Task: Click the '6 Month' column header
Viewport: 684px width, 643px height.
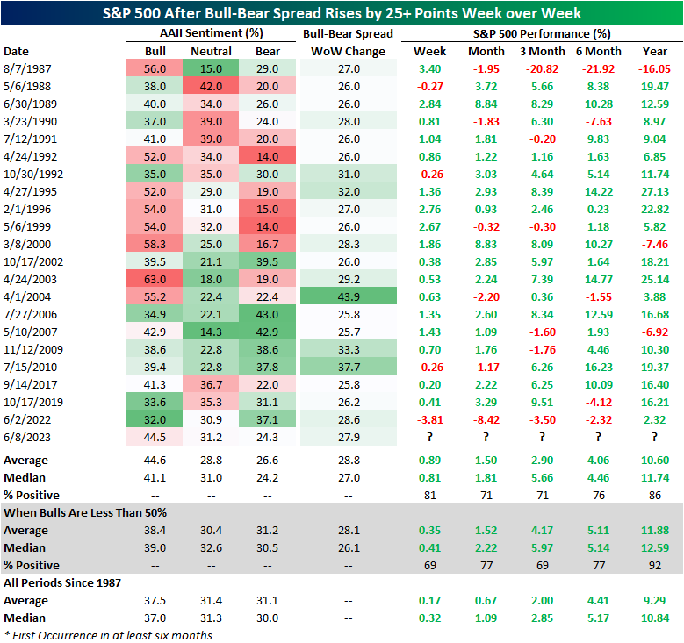Action: [598, 52]
